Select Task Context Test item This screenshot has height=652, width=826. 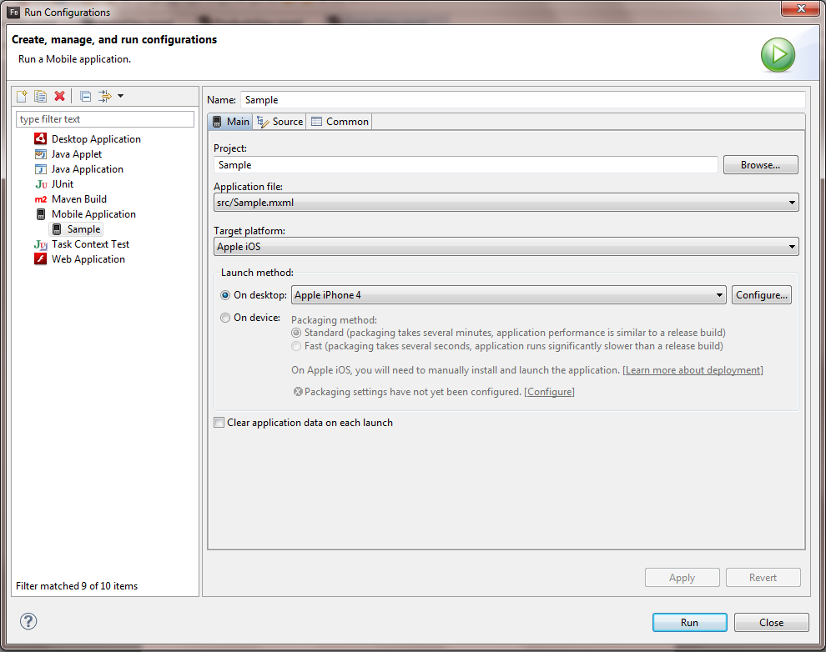click(90, 244)
